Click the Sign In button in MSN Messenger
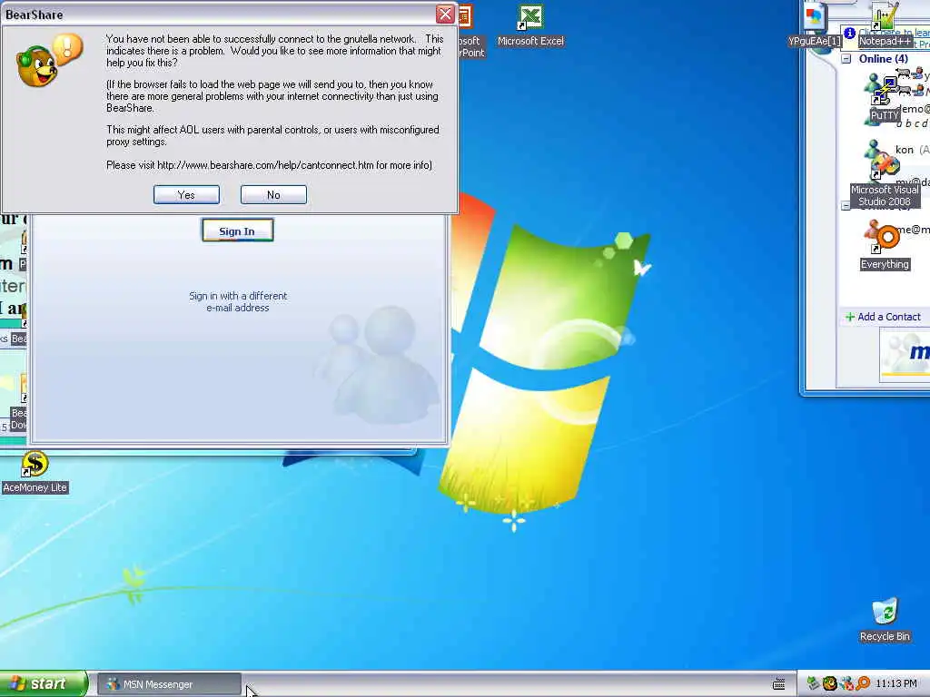This screenshot has height=697, width=930. click(237, 231)
